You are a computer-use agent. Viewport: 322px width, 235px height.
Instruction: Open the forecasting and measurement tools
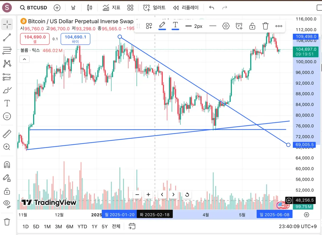[7, 77]
